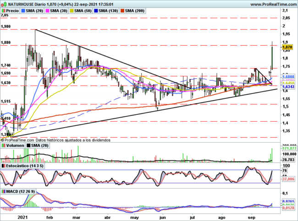Screen dimensions: 298x221
Task: Click the 1,880 level label on left
Action: [x=6, y=43]
